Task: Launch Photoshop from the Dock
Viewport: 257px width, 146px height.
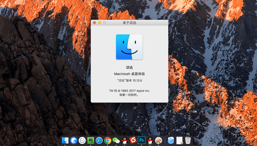Action: coord(141,140)
